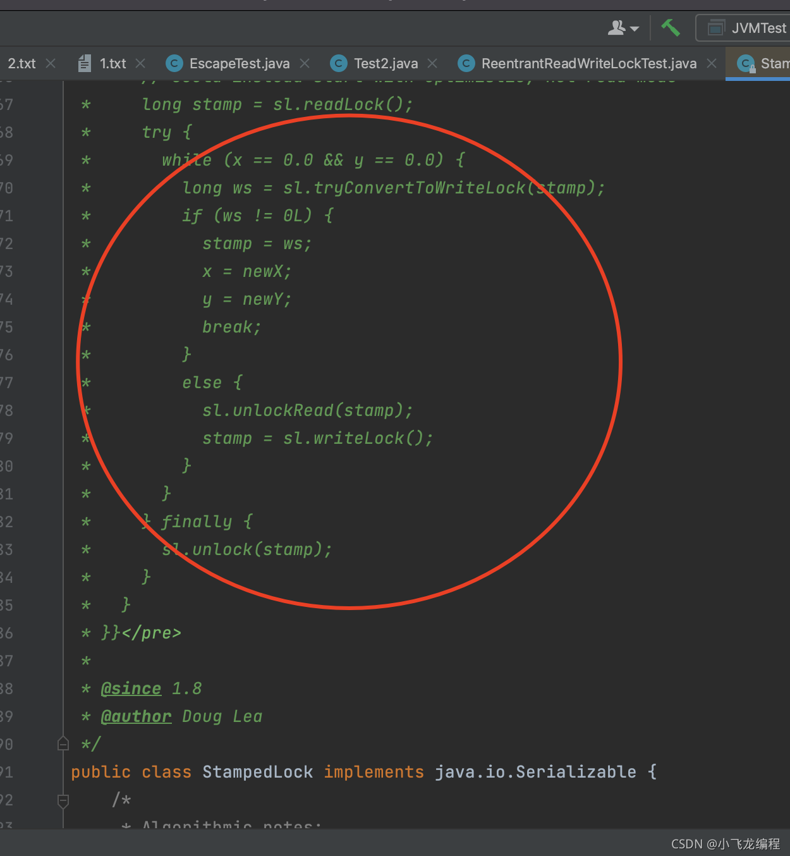Click the 'x = newX;' line
The width and height of the screenshot is (790, 856).
247,271
